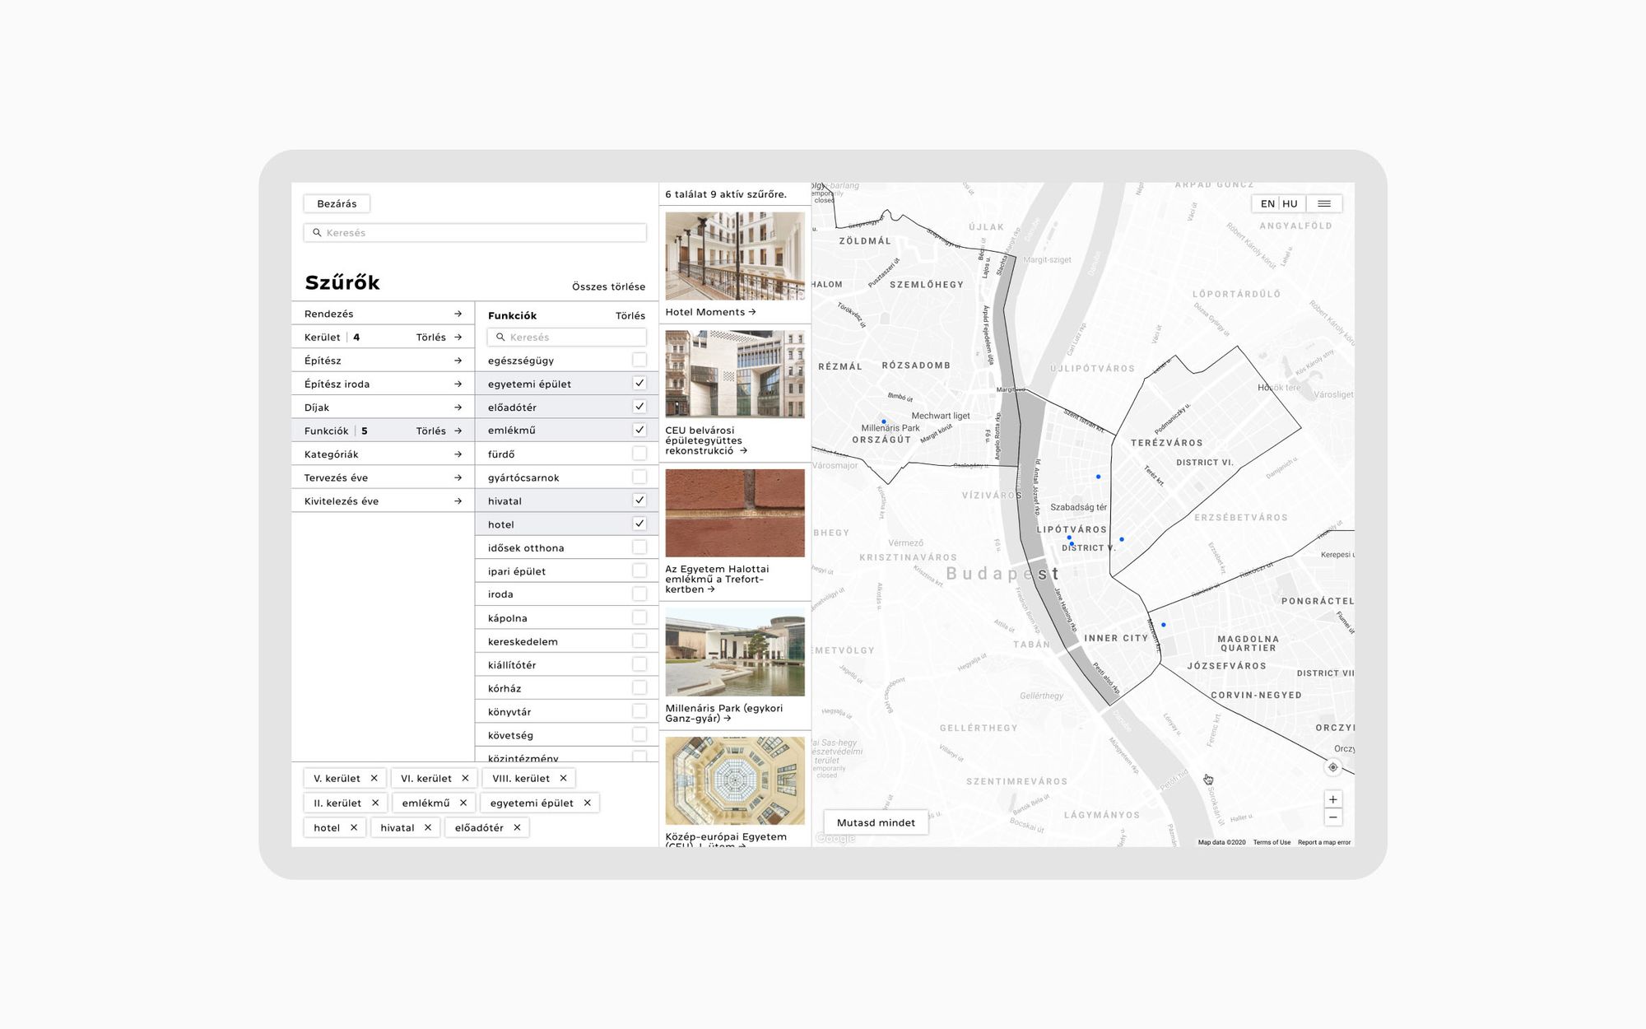Click the magnifier icon in the main search field
Viewport: 1646px width, 1029px height.
tap(318, 232)
